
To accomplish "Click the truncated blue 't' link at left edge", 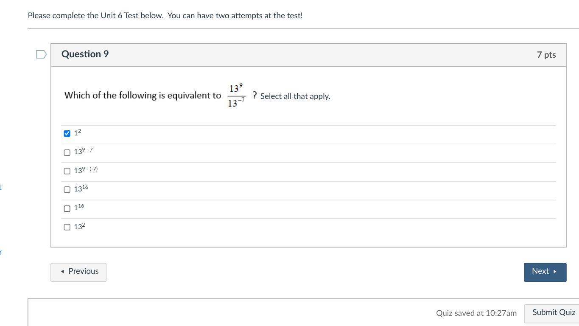I will point(1,187).
